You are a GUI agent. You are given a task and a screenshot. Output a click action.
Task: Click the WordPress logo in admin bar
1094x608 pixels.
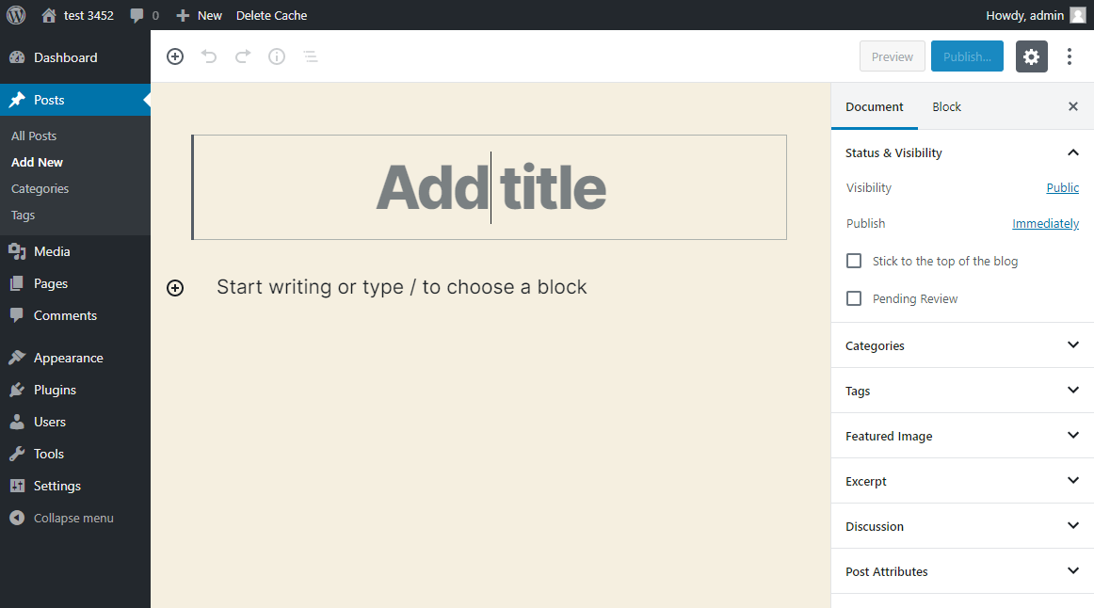16,15
